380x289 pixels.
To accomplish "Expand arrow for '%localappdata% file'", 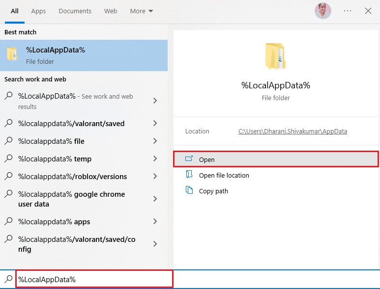I will (155, 141).
